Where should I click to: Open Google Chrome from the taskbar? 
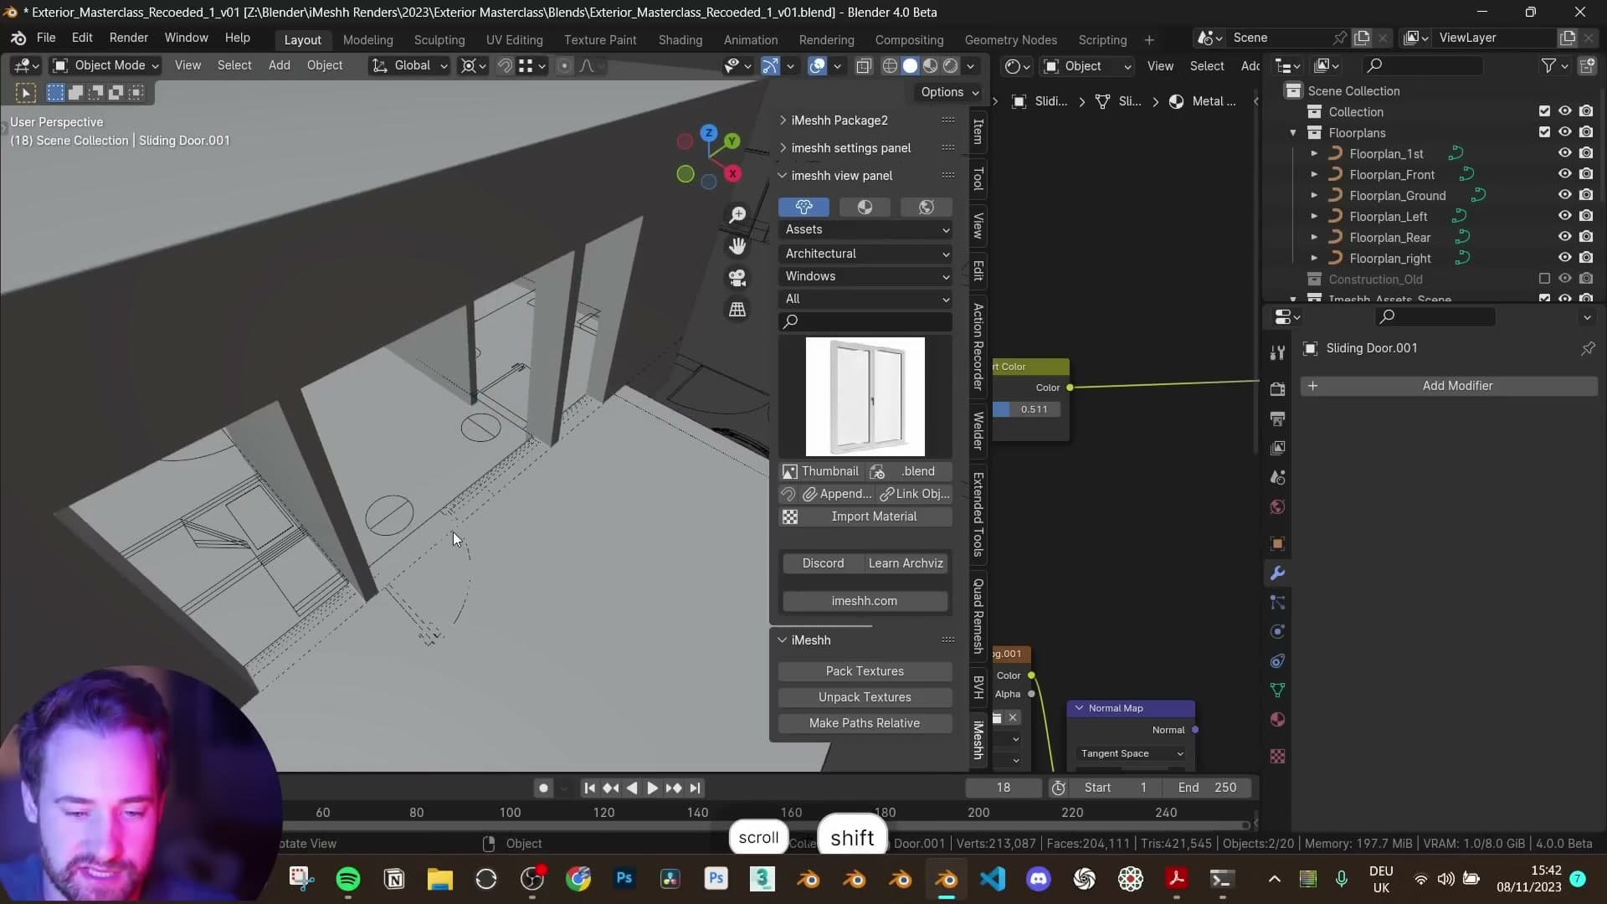click(x=578, y=879)
